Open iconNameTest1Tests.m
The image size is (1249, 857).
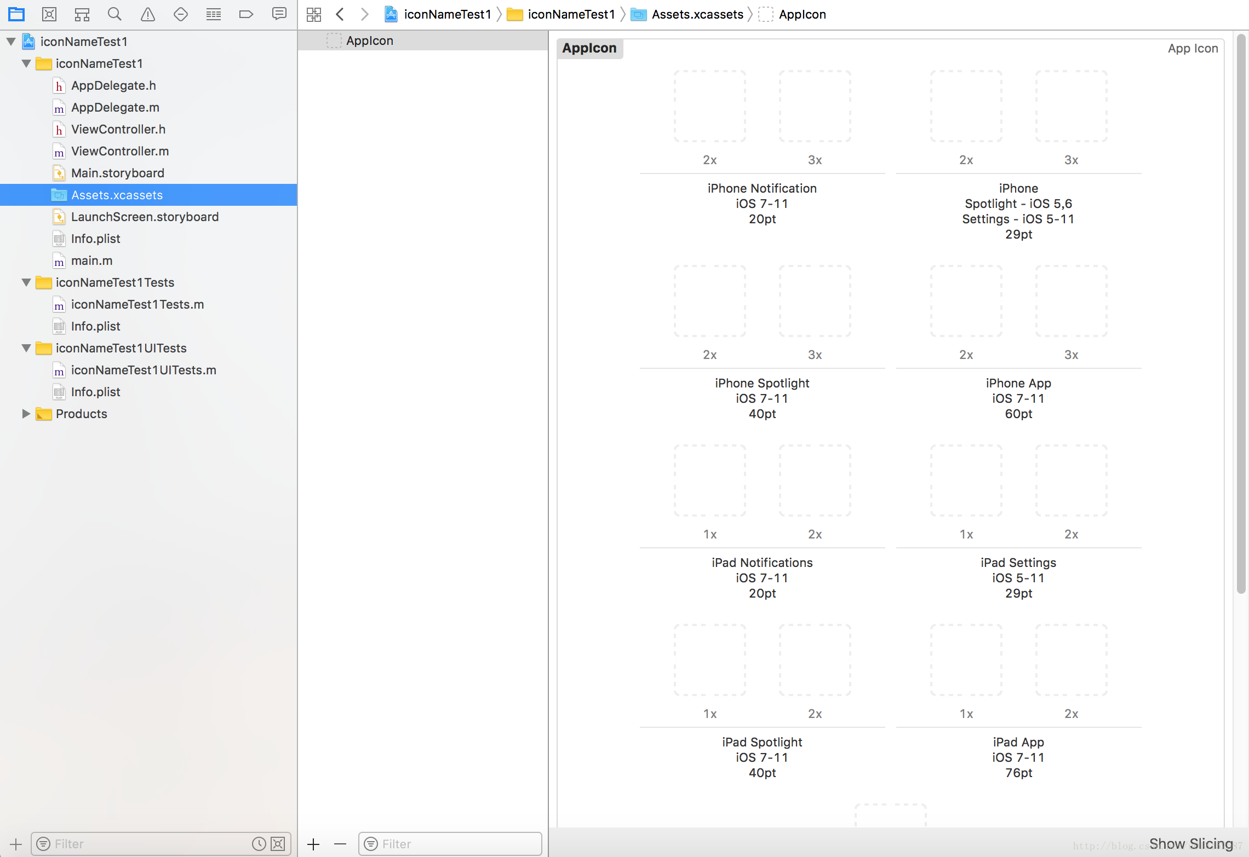click(x=137, y=304)
